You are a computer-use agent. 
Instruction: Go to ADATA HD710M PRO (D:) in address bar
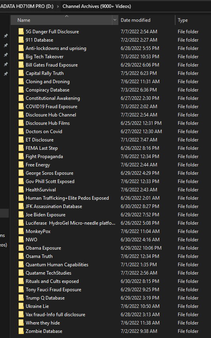coord(27,6)
